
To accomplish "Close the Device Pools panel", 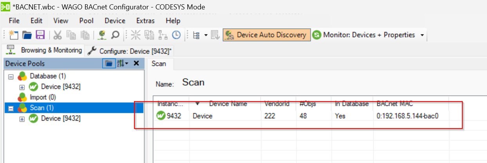I will click(x=136, y=63).
